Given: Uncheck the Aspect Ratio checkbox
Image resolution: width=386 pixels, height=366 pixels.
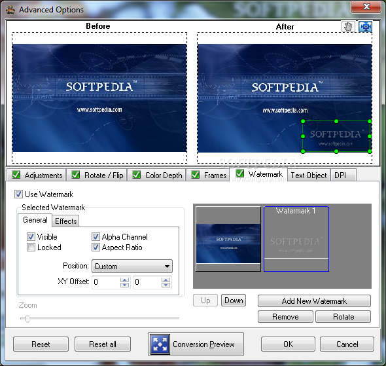Looking at the screenshot, I should click(x=96, y=247).
